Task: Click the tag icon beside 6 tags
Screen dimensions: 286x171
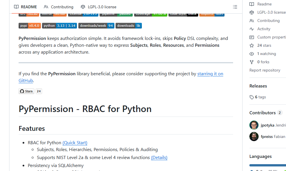Action: pyautogui.click(x=252, y=97)
